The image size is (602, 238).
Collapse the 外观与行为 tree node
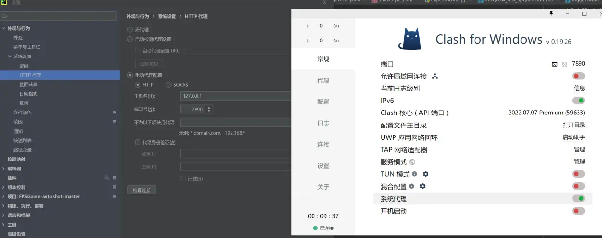[x=3, y=28]
